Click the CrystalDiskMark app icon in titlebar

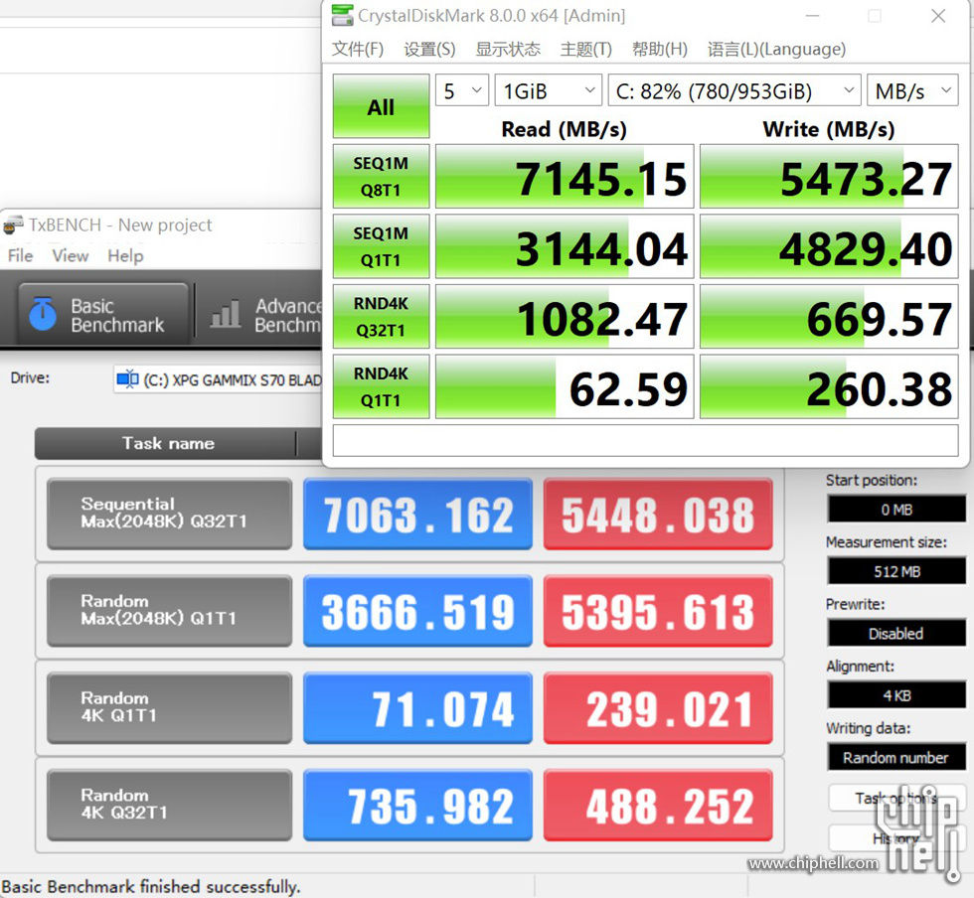343,15
